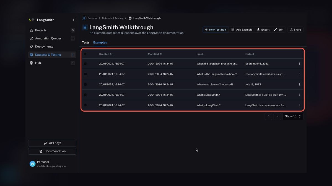Viewport: 332px width, 186px height.
Task: Click the Datasets & Testing breadcrumb link
Action: [113, 18]
